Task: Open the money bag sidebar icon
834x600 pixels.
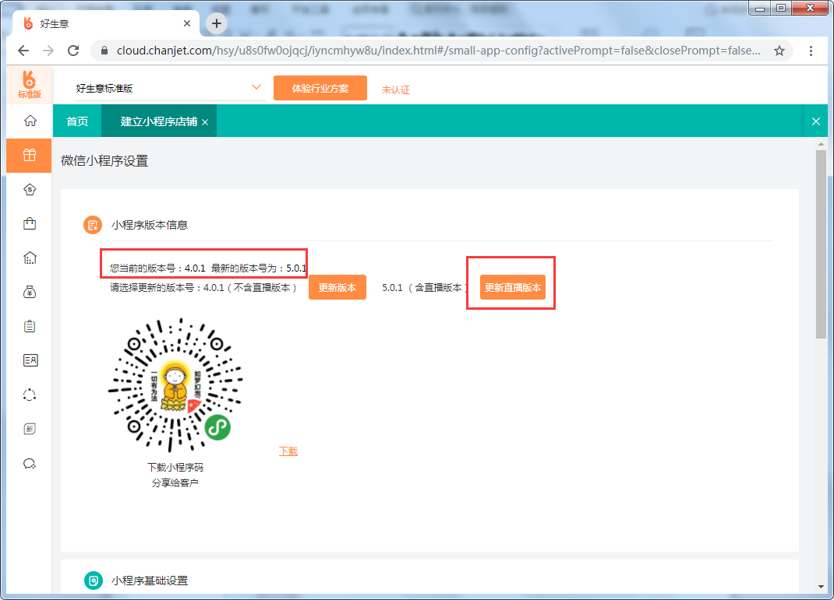Action: point(30,292)
